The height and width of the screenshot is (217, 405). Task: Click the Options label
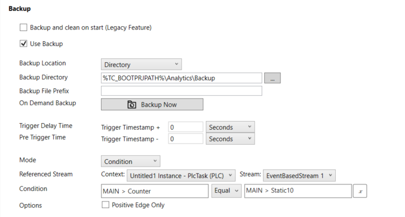click(x=31, y=205)
